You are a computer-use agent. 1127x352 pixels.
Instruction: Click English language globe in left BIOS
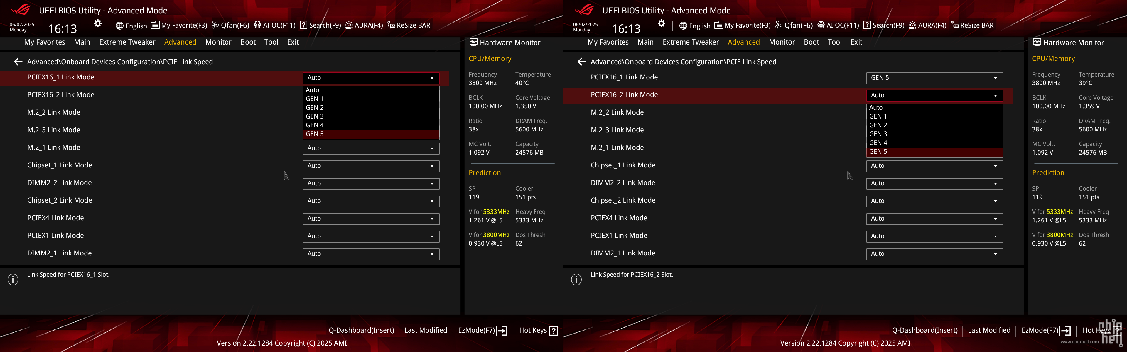tap(131, 26)
